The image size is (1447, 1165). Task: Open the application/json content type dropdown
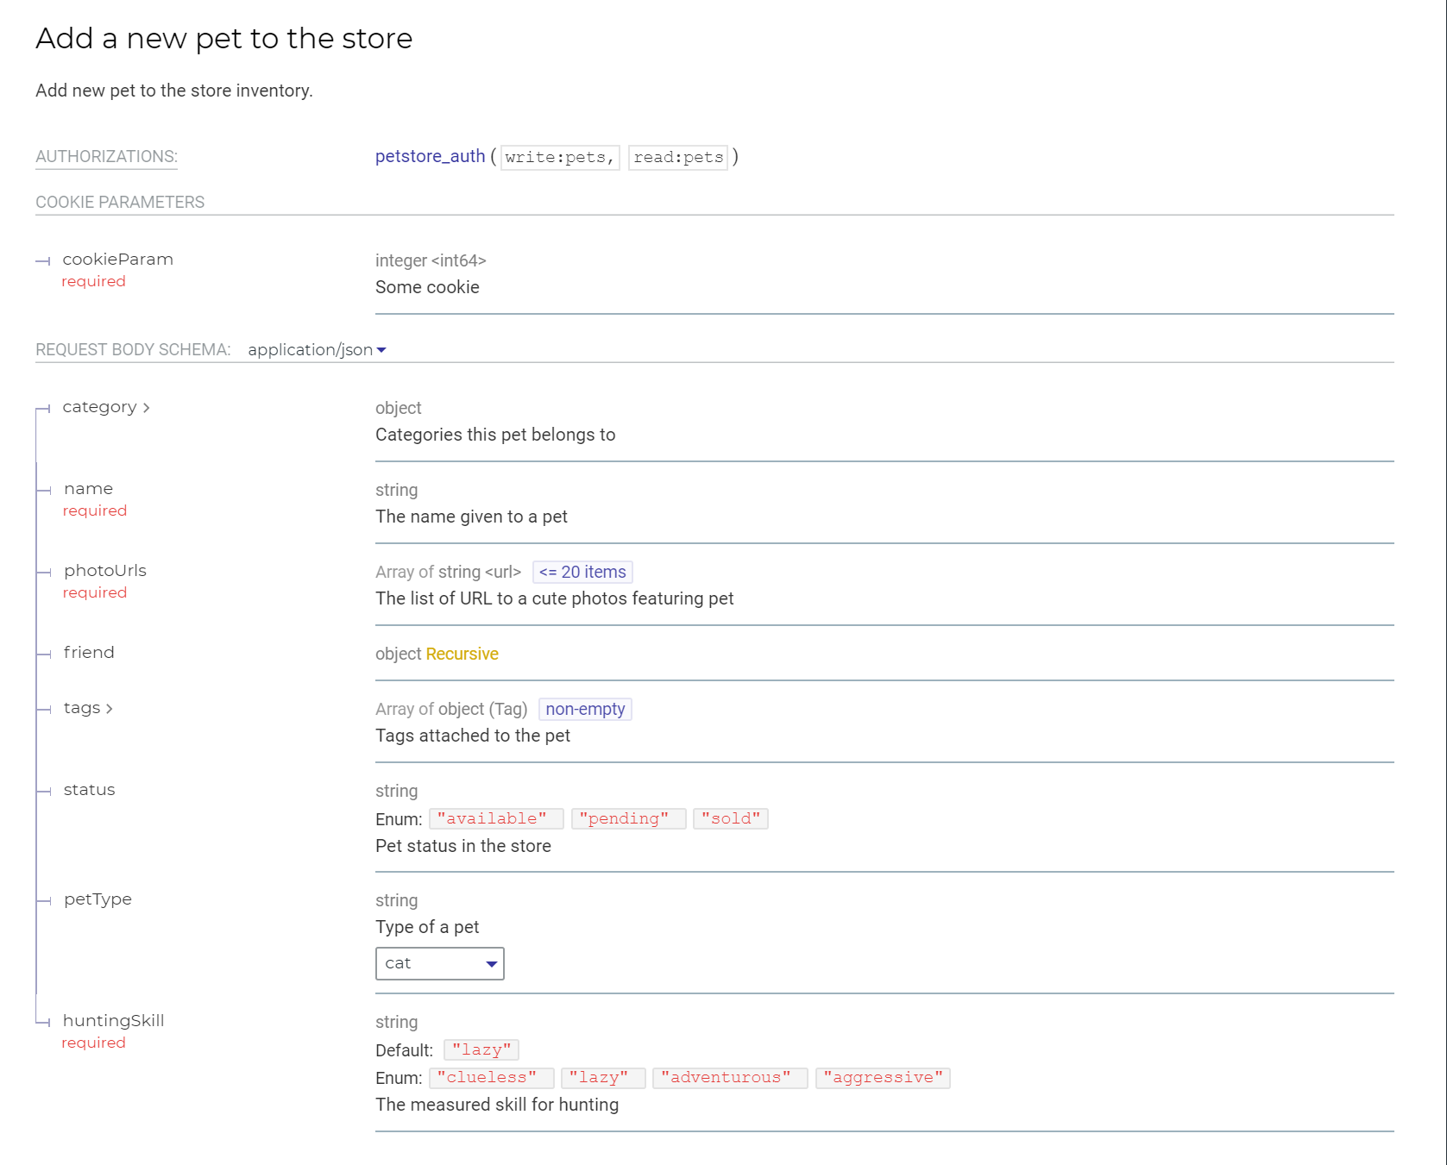(x=317, y=349)
